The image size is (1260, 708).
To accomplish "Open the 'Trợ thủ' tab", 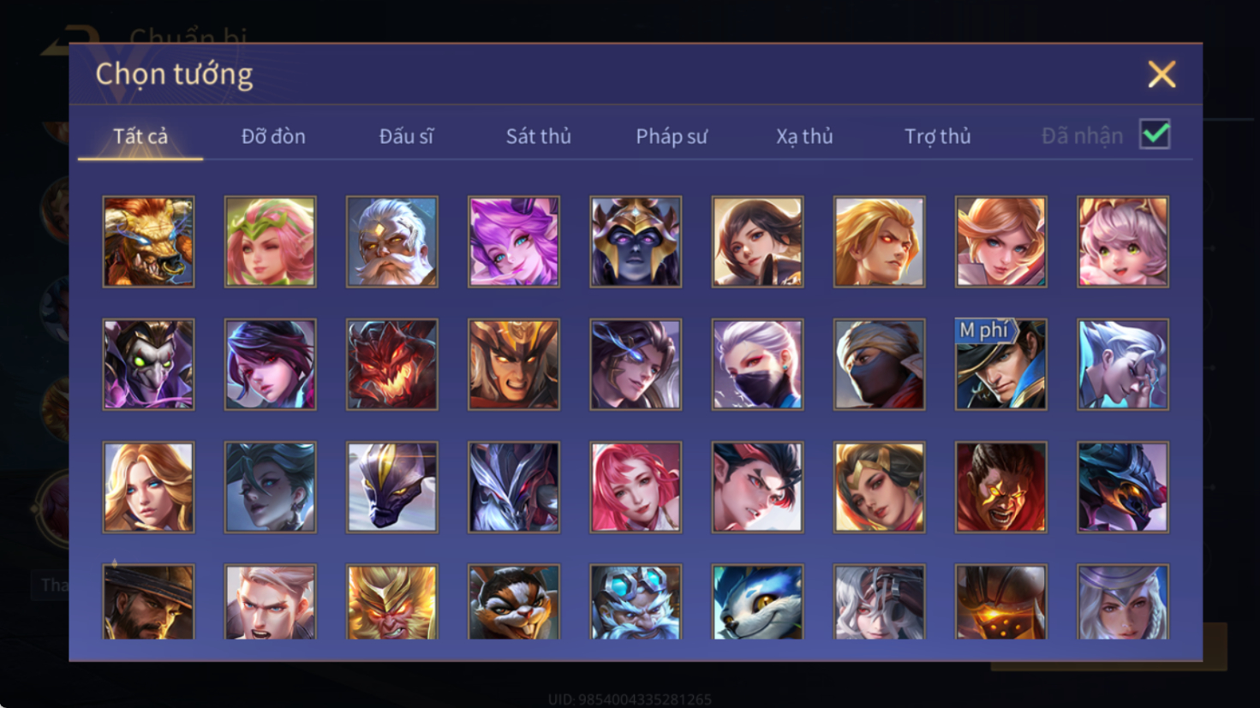I will click(938, 136).
